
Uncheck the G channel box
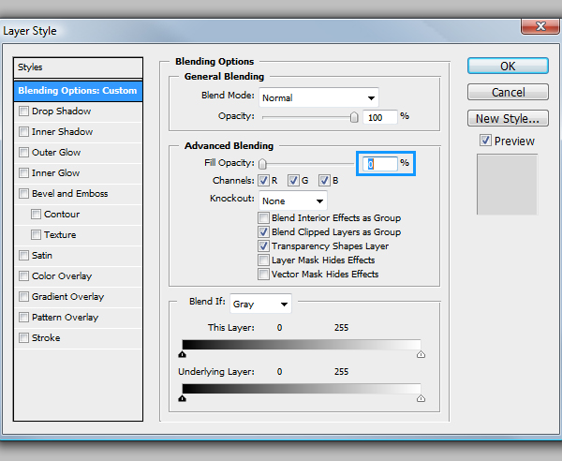coord(293,180)
